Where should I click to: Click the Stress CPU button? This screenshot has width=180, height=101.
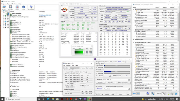point(110,83)
